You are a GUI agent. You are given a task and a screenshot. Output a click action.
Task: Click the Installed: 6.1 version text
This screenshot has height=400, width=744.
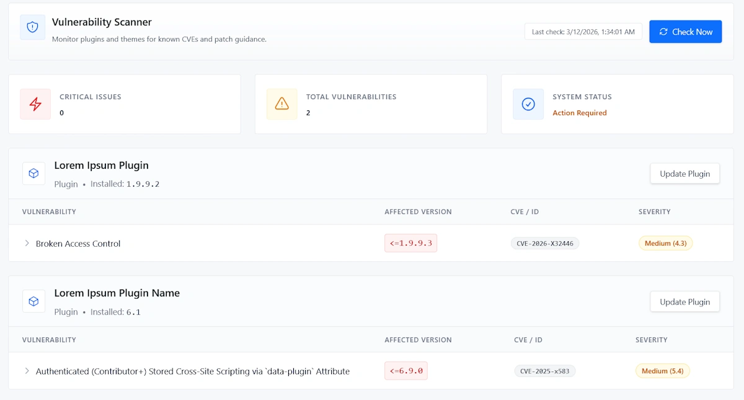(x=116, y=312)
